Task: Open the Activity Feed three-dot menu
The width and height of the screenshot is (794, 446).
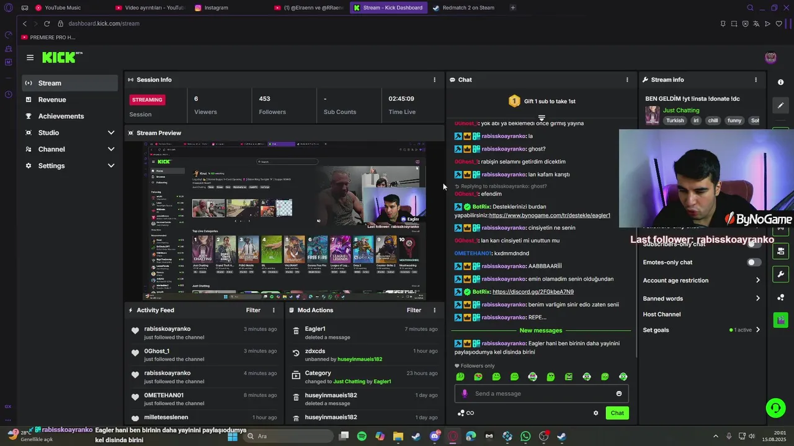Action: (274, 310)
